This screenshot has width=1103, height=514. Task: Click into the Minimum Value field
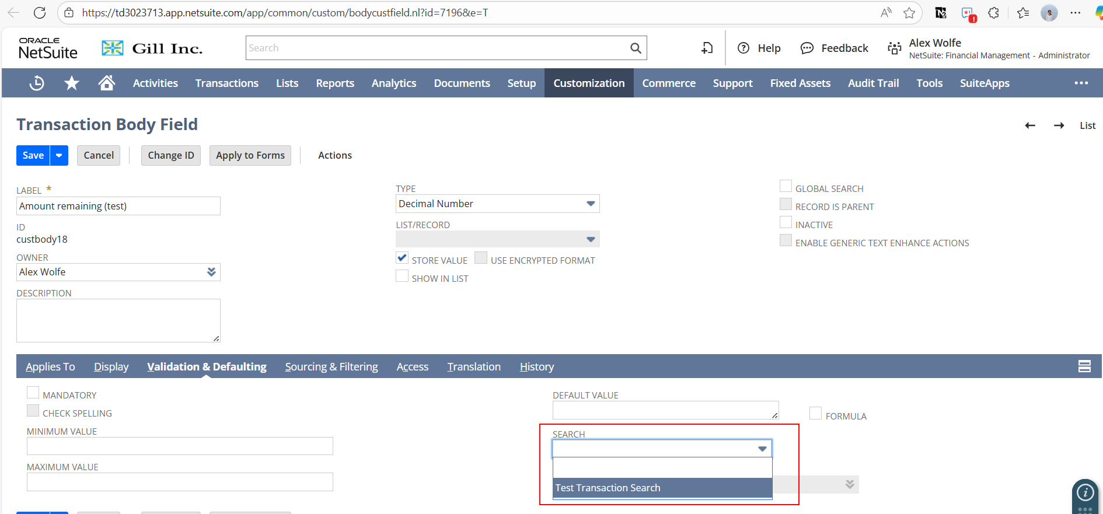click(x=180, y=446)
